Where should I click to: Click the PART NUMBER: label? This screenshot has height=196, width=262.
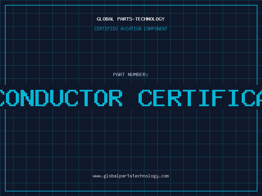[131, 74]
